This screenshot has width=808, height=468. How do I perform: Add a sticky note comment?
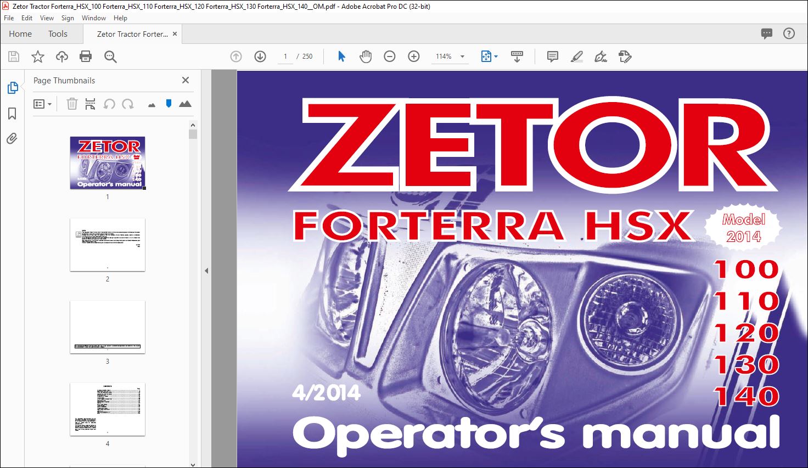click(553, 57)
